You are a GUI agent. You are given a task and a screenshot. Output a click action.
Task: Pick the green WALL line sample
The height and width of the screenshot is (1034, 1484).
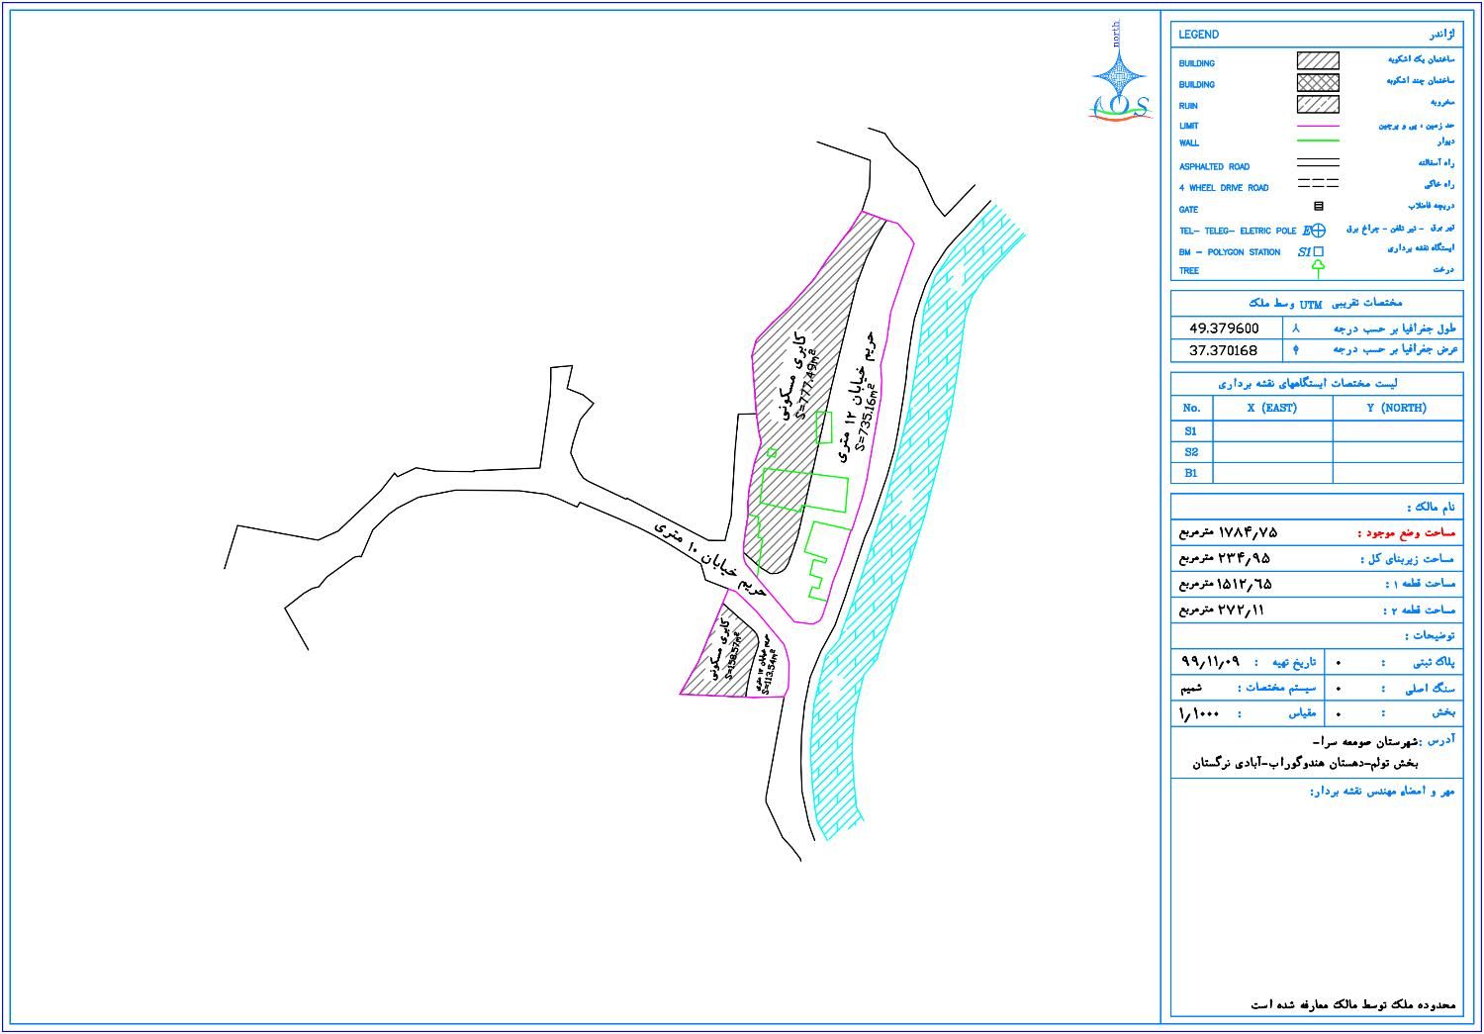[x=1318, y=141]
